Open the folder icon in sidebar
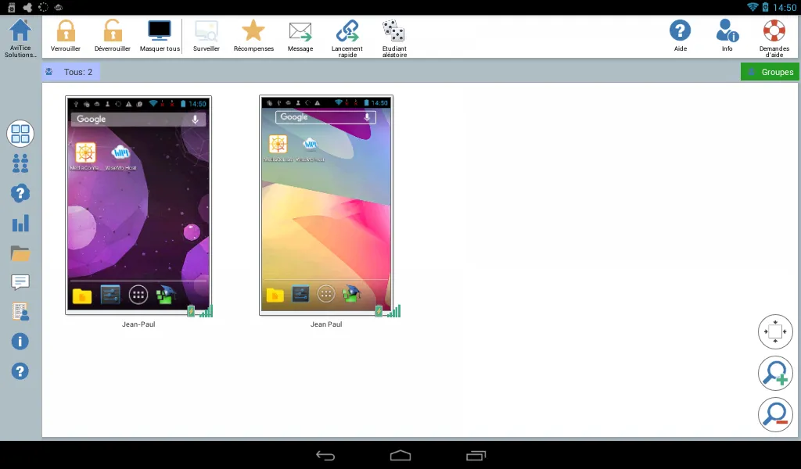 click(x=20, y=253)
